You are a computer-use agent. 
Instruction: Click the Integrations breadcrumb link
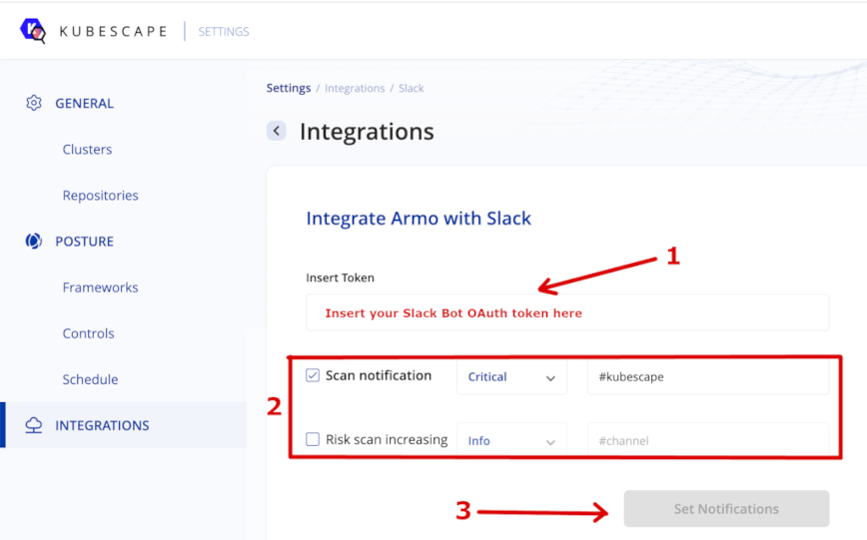tap(355, 89)
